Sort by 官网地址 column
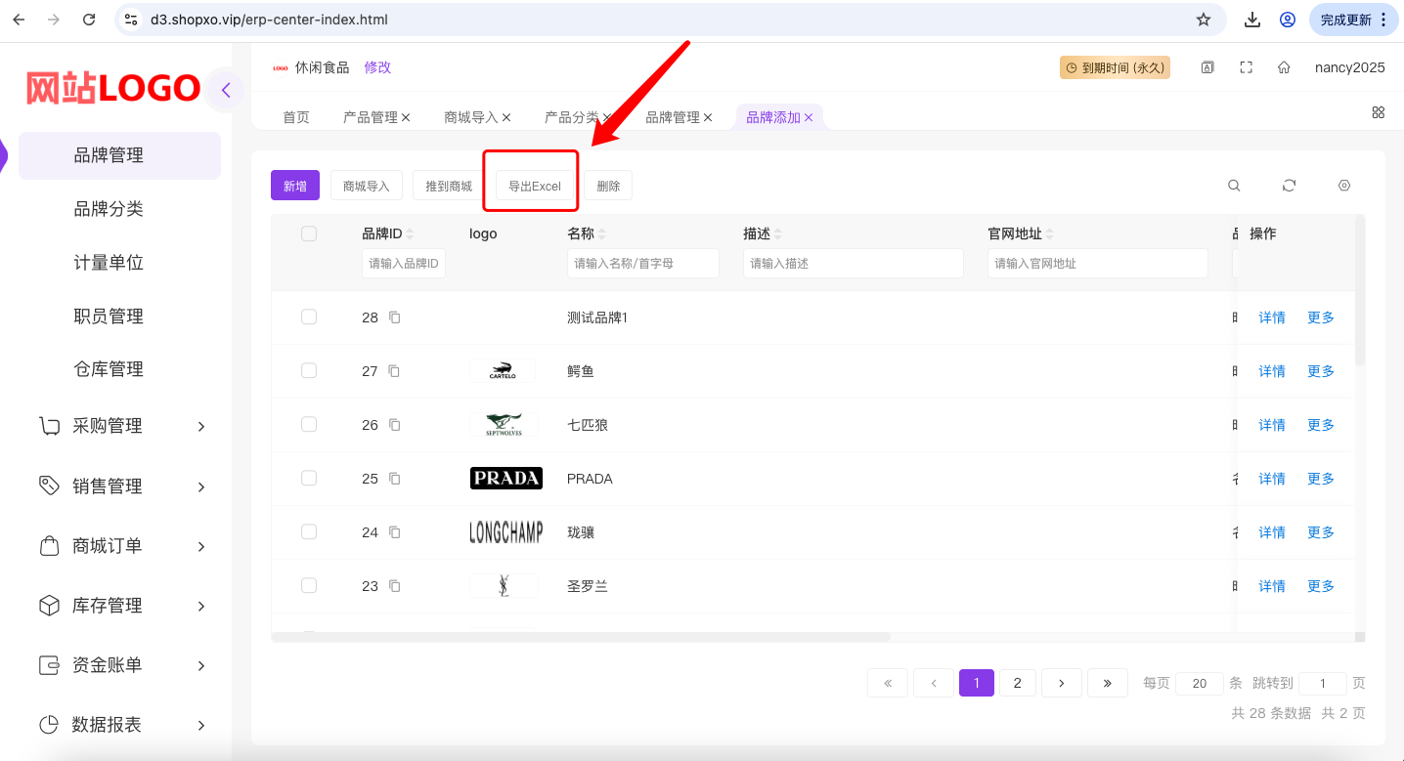 (1049, 234)
